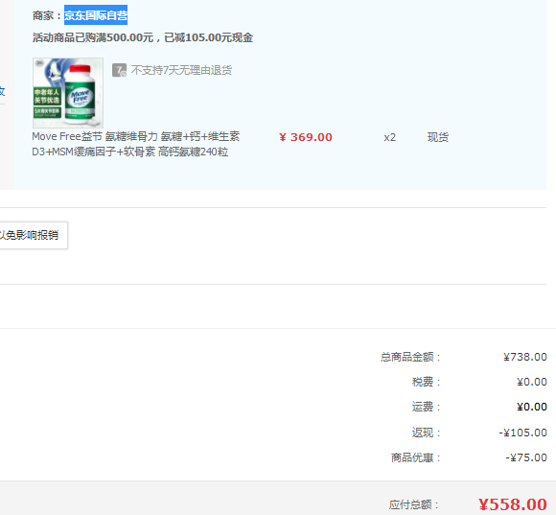
Task: Click the 返现 value -¥105.00
Action: (x=522, y=433)
